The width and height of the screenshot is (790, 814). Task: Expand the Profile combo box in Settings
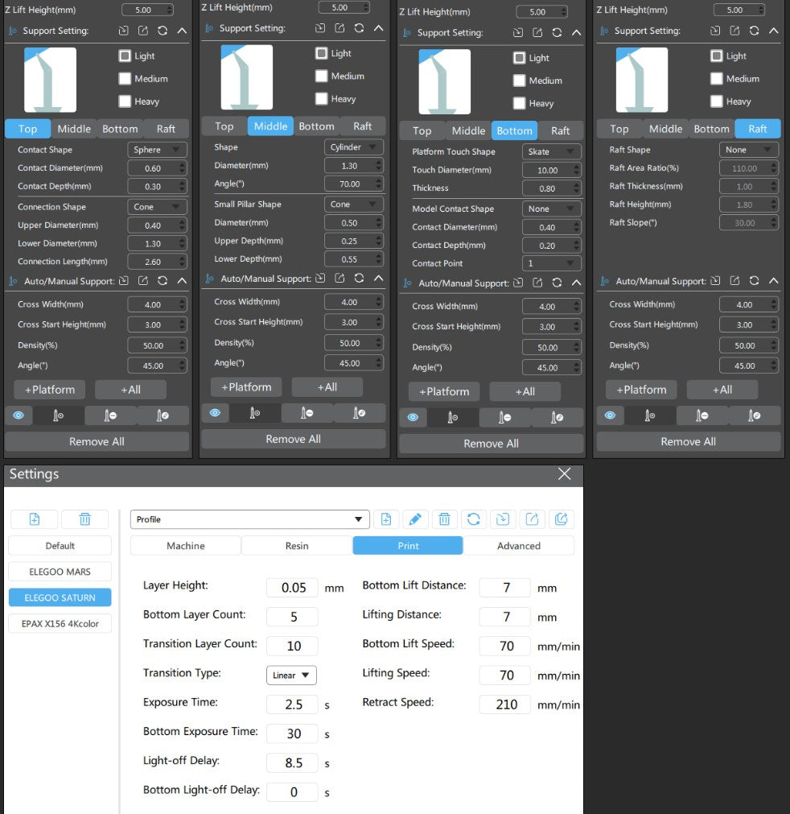pyautogui.click(x=249, y=519)
